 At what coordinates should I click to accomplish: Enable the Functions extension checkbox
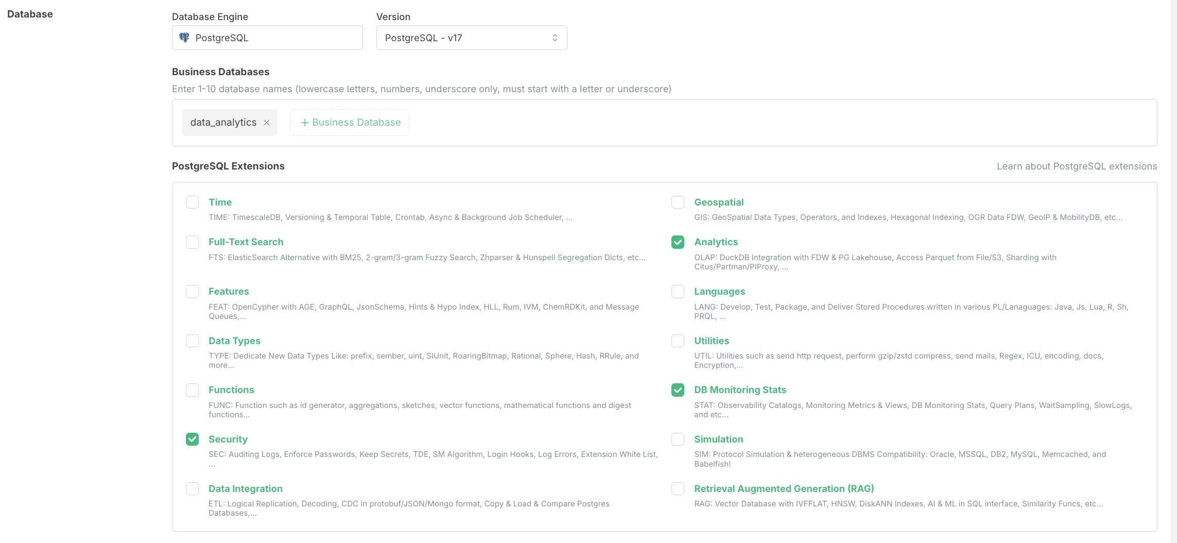coord(193,390)
